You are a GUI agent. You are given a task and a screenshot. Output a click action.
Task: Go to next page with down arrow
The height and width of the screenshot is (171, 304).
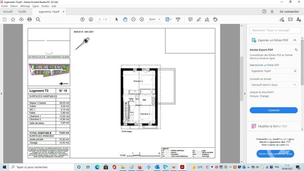91,19
